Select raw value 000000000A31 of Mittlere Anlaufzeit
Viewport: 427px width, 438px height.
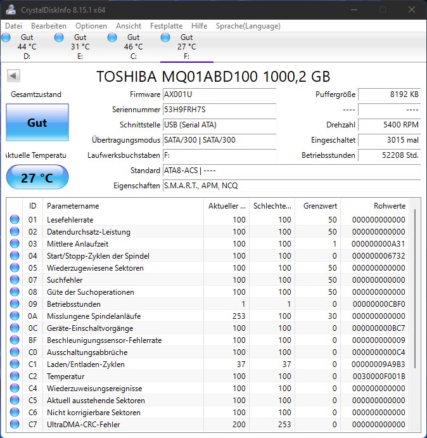[x=378, y=243]
